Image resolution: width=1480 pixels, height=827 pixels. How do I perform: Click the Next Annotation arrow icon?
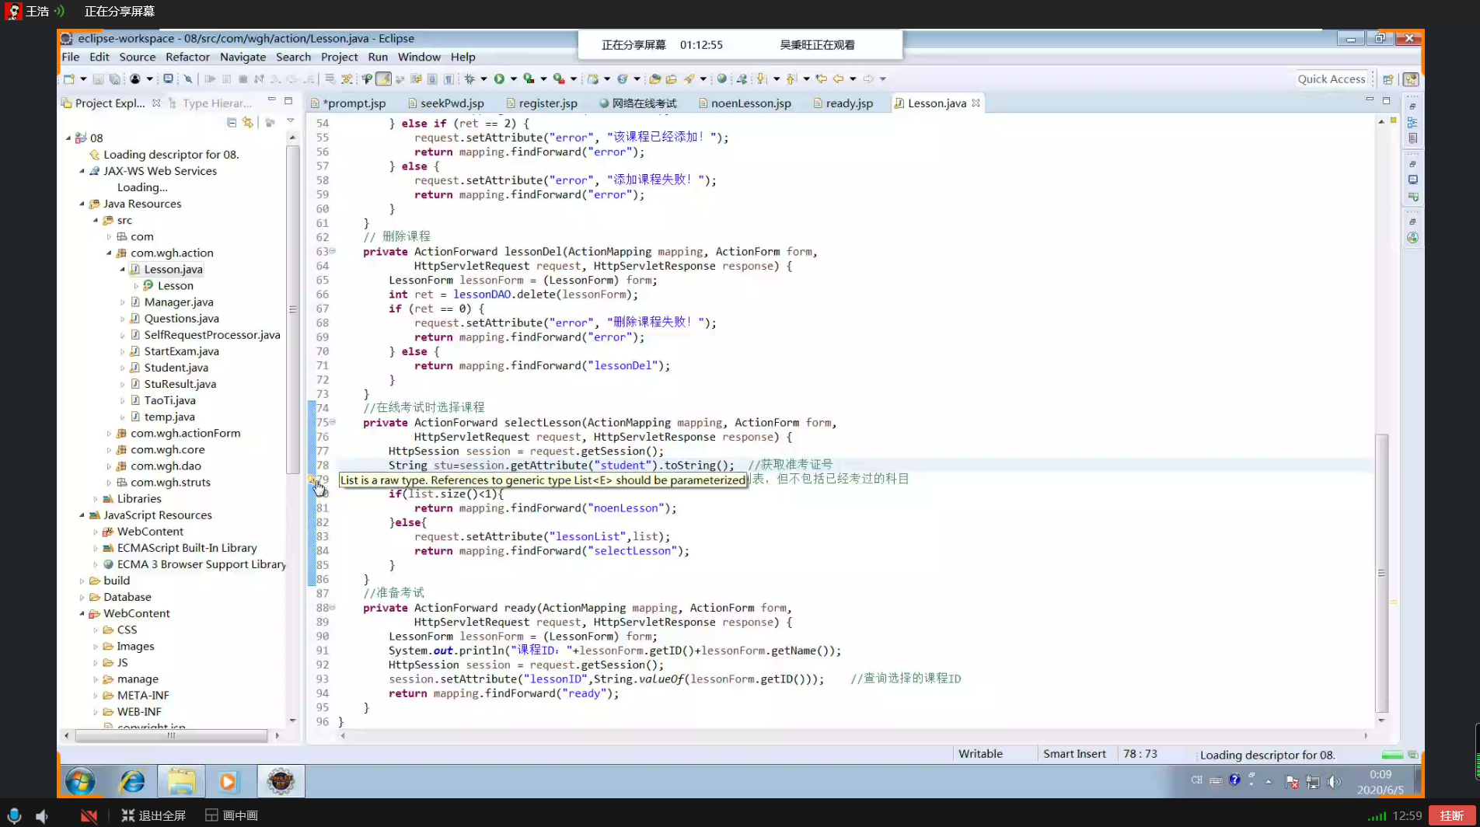click(x=762, y=79)
